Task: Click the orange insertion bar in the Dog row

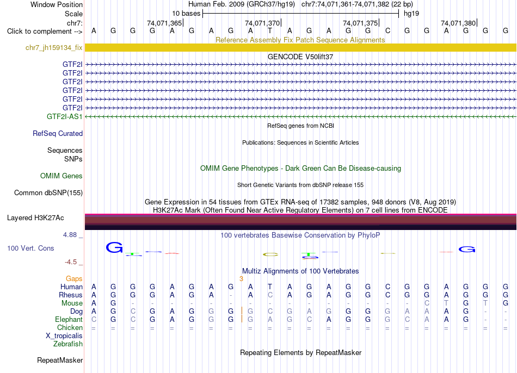Action: [242, 310]
